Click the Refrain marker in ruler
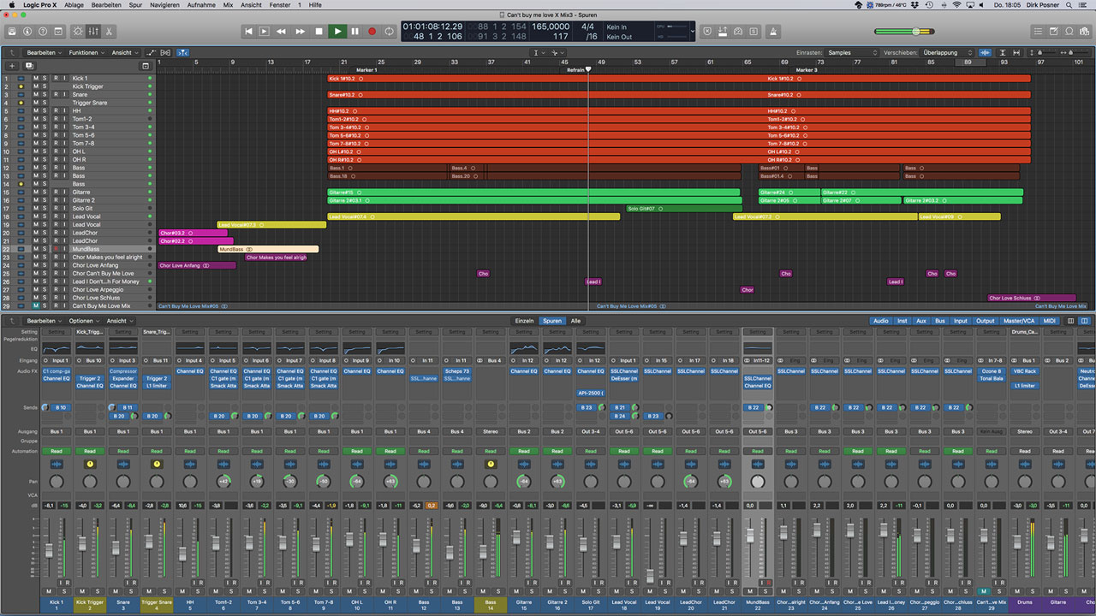Screen dimensions: 1096x616 click(576, 70)
